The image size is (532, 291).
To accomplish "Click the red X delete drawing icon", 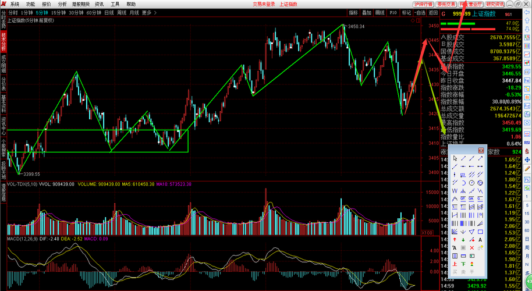I will click(471, 248).
